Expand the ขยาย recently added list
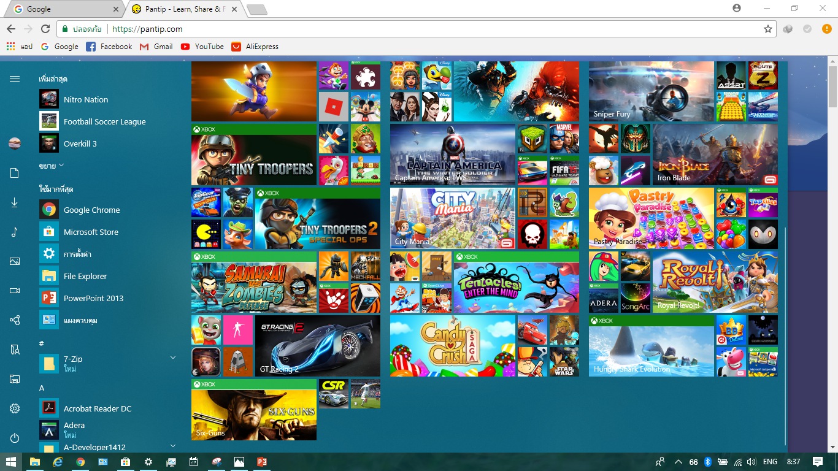The height and width of the screenshot is (471, 838). point(52,166)
